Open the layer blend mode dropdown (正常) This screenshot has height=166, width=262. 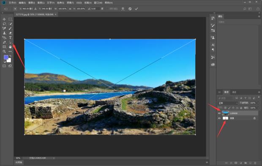[227, 103]
